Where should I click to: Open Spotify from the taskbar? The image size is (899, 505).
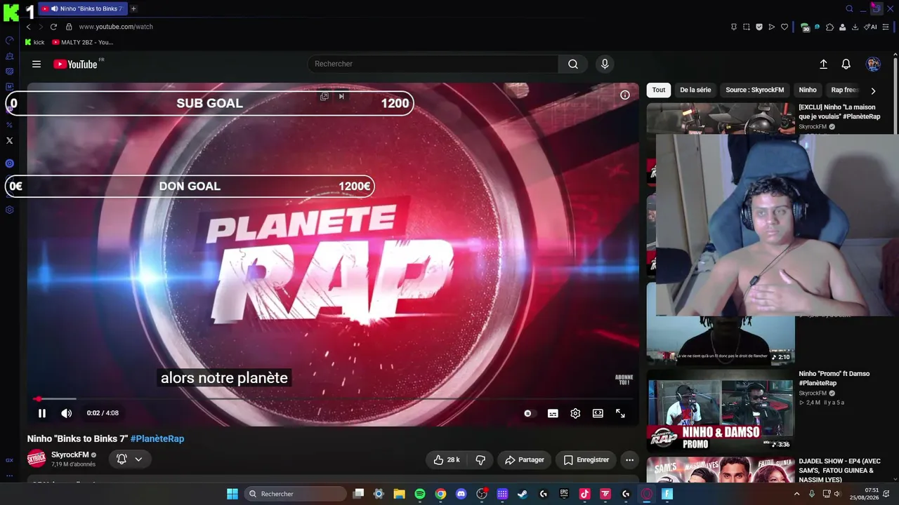[x=420, y=494]
